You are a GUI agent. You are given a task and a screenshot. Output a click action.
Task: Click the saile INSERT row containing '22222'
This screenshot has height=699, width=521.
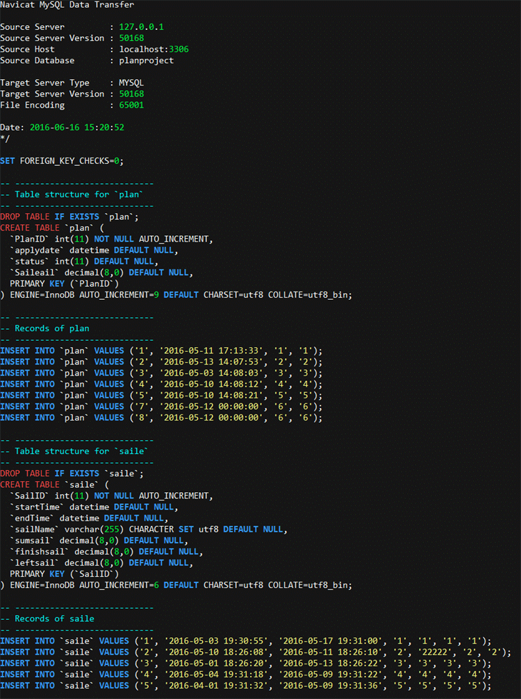256,652
